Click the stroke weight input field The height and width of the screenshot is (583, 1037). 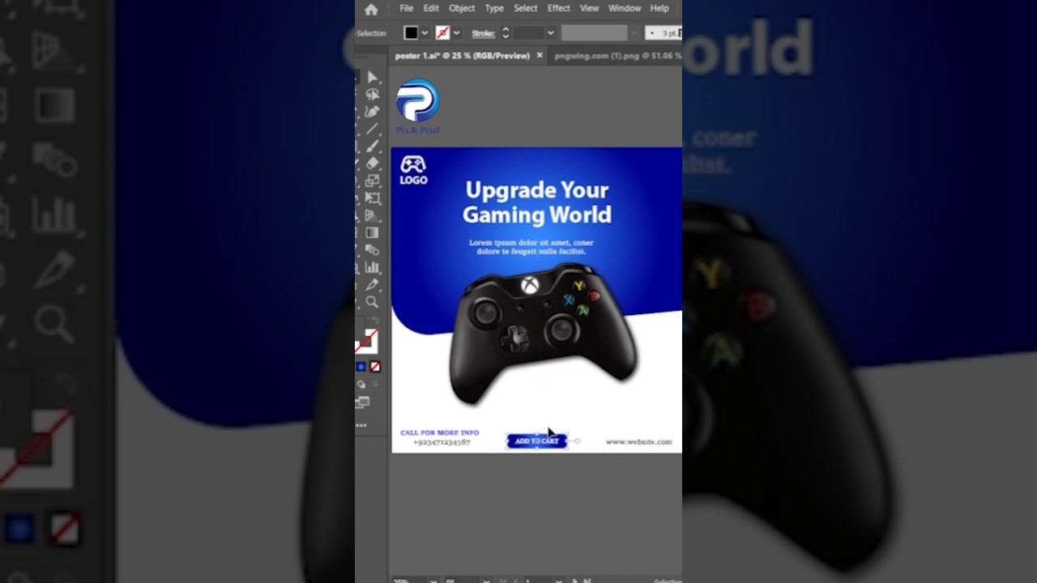528,33
